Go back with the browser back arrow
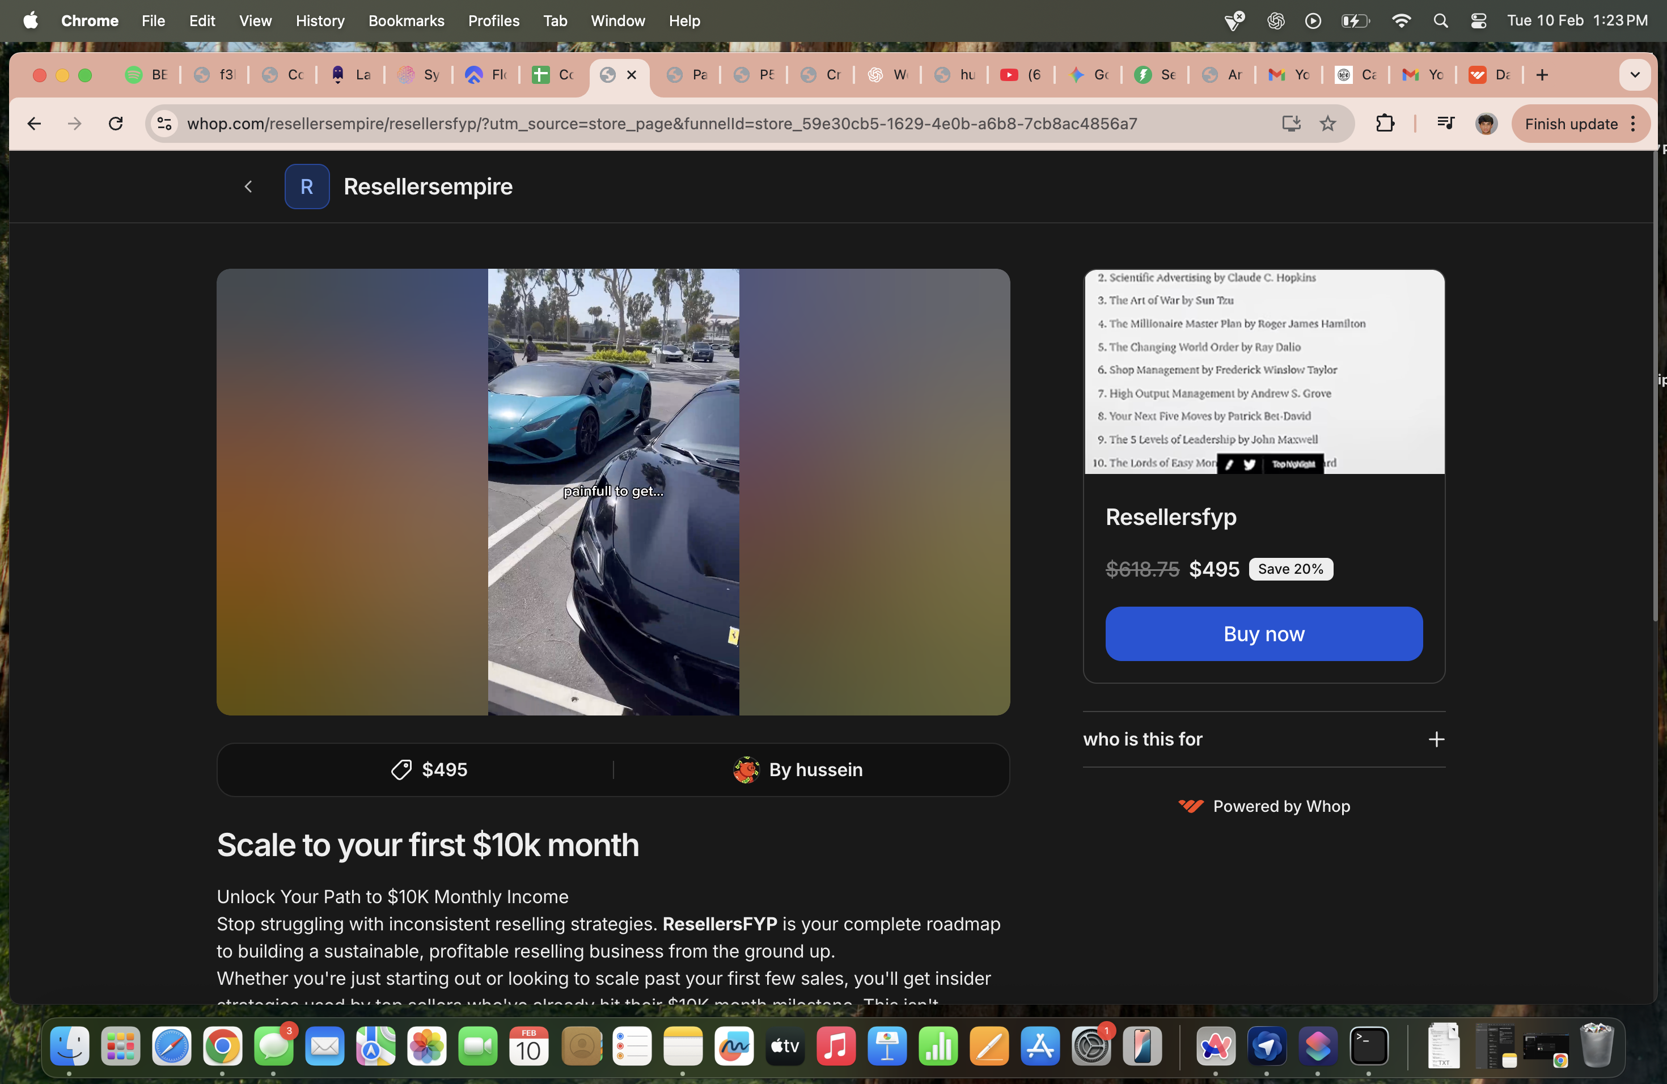Viewport: 1667px width, 1084px height. pyautogui.click(x=33, y=124)
